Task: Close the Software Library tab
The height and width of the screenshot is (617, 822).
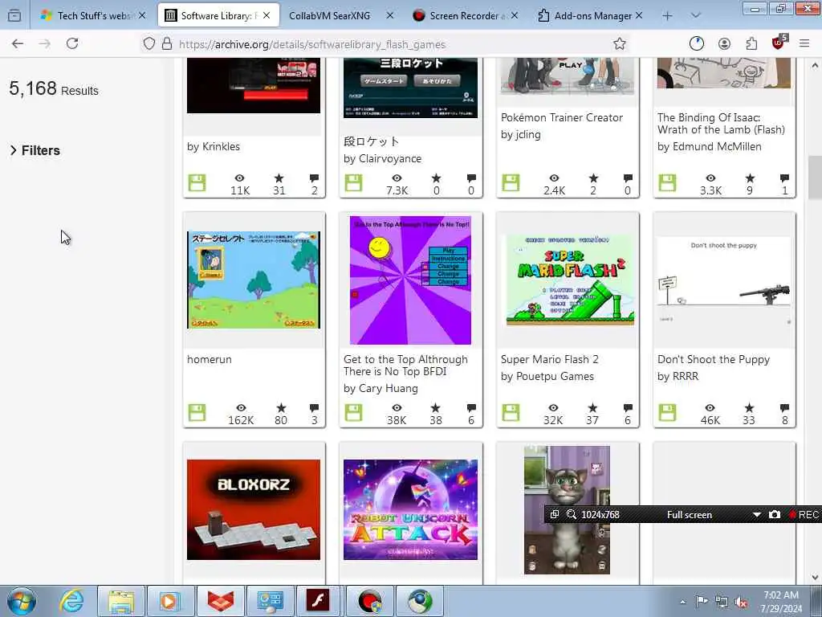Action: point(267,16)
